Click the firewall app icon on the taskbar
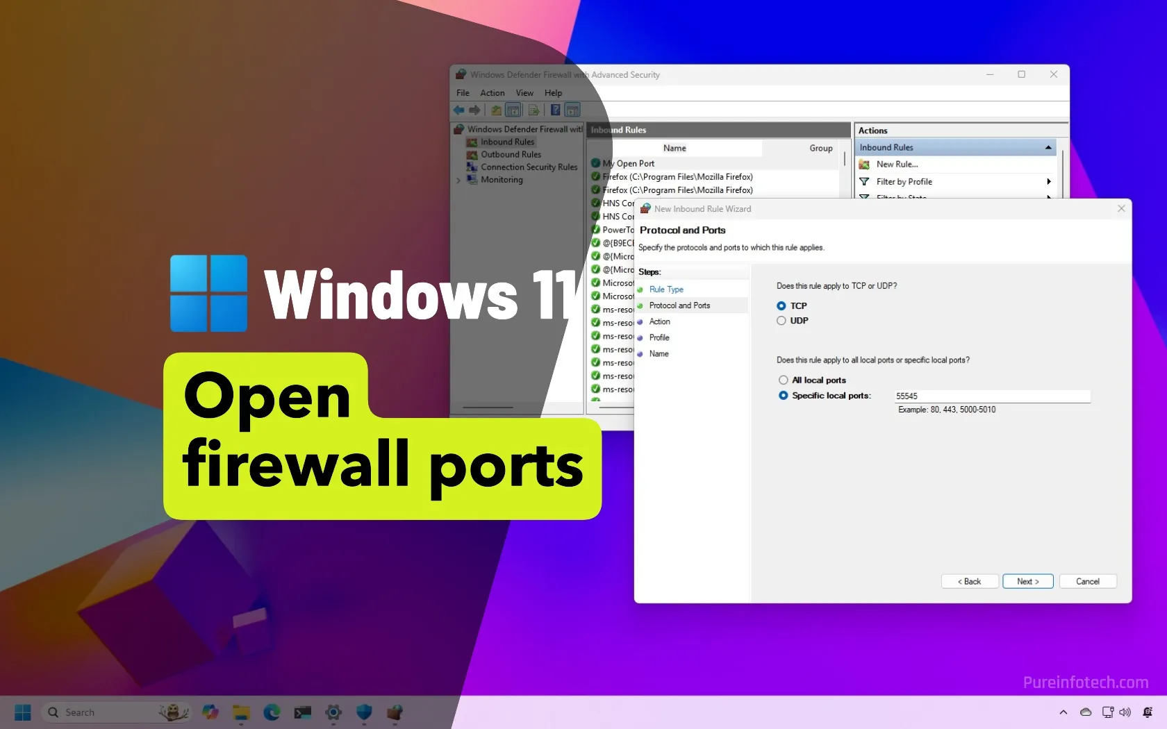Screen dimensions: 1167x729 tap(395, 712)
